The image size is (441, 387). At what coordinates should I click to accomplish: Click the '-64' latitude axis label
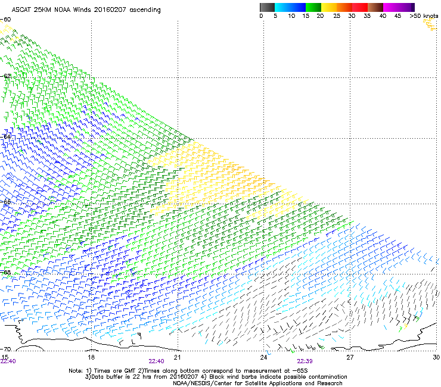pyautogui.click(x=5, y=137)
